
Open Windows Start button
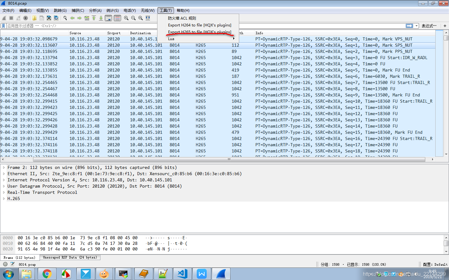click(x=8, y=274)
